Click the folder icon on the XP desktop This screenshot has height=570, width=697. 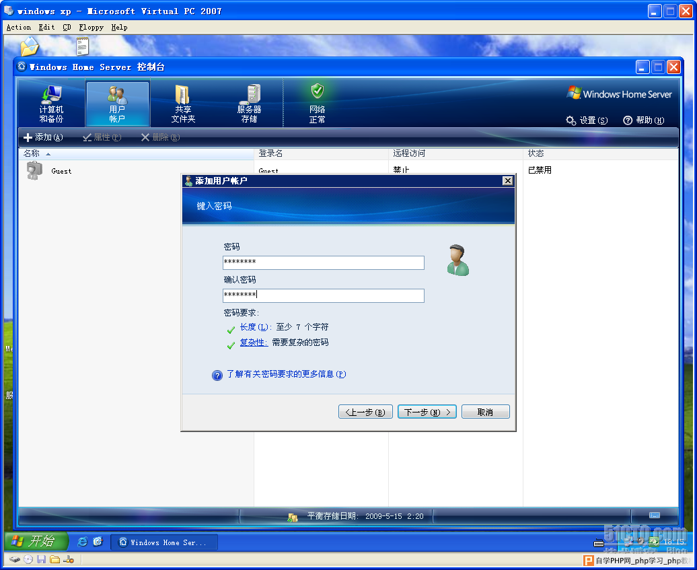click(x=30, y=46)
